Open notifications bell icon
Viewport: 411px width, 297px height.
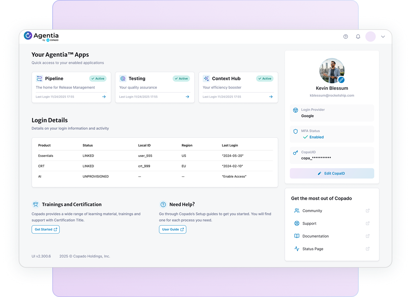coord(358,36)
